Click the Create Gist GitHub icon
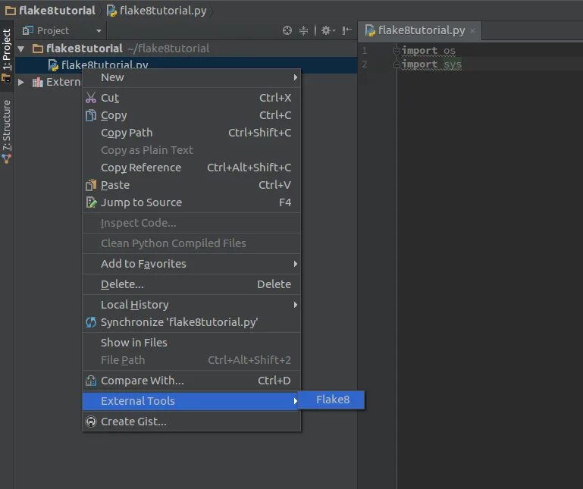Image resolution: width=583 pixels, height=489 pixels. point(91,422)
